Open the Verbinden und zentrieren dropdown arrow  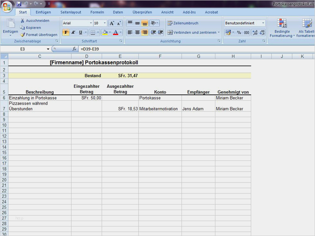coord(219,33)
